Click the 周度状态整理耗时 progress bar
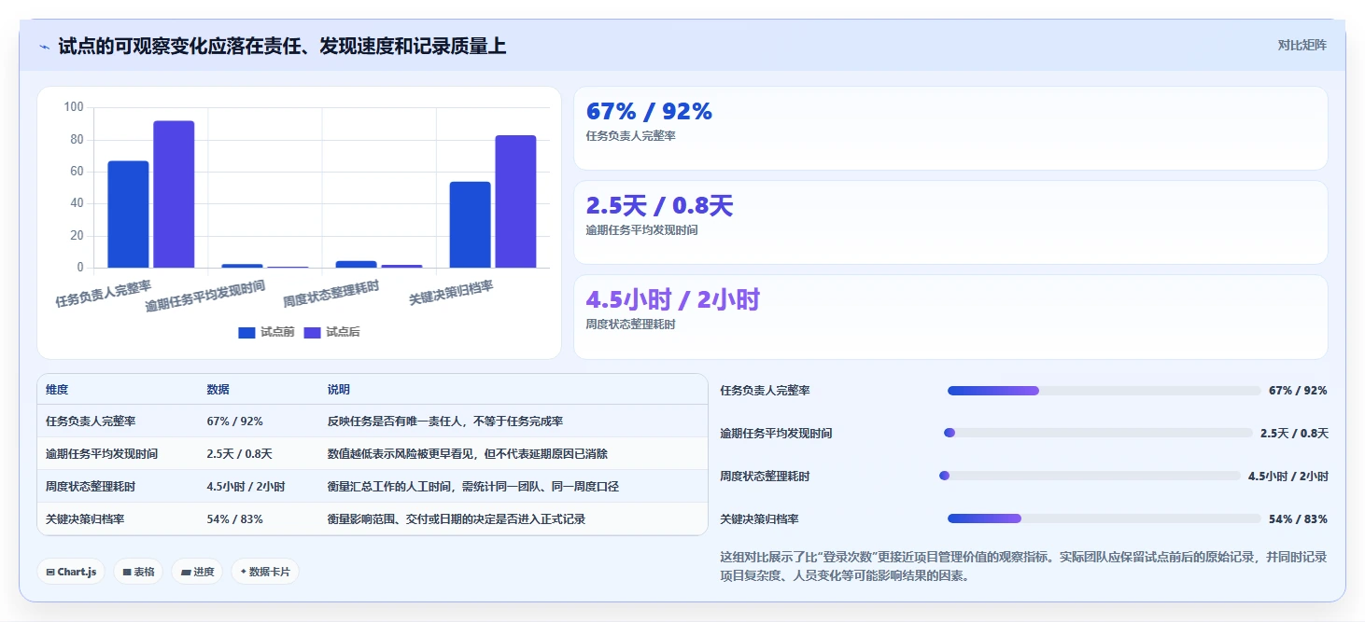This screenshot has width=1365, height=622. (1090, 476)
